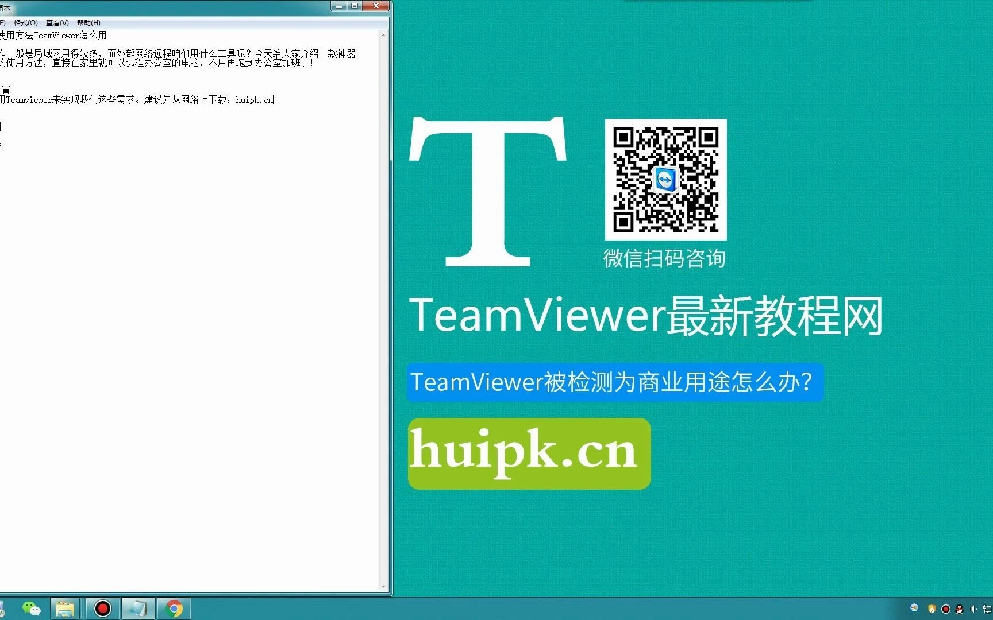Close the Notepad window
Image resolution: width=993 pixels, height=620 pixels.
376,6
